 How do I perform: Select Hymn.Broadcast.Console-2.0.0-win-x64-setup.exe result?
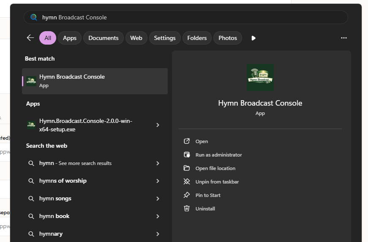tap(95, 125)
